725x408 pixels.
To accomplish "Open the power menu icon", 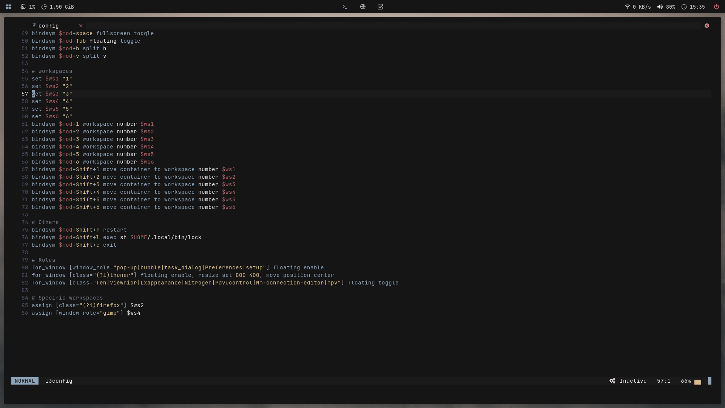I will (x=716, y=7).
